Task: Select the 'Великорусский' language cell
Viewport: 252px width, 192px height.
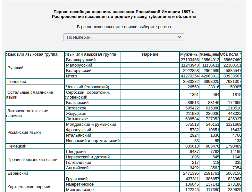Action: click(81, 60)
